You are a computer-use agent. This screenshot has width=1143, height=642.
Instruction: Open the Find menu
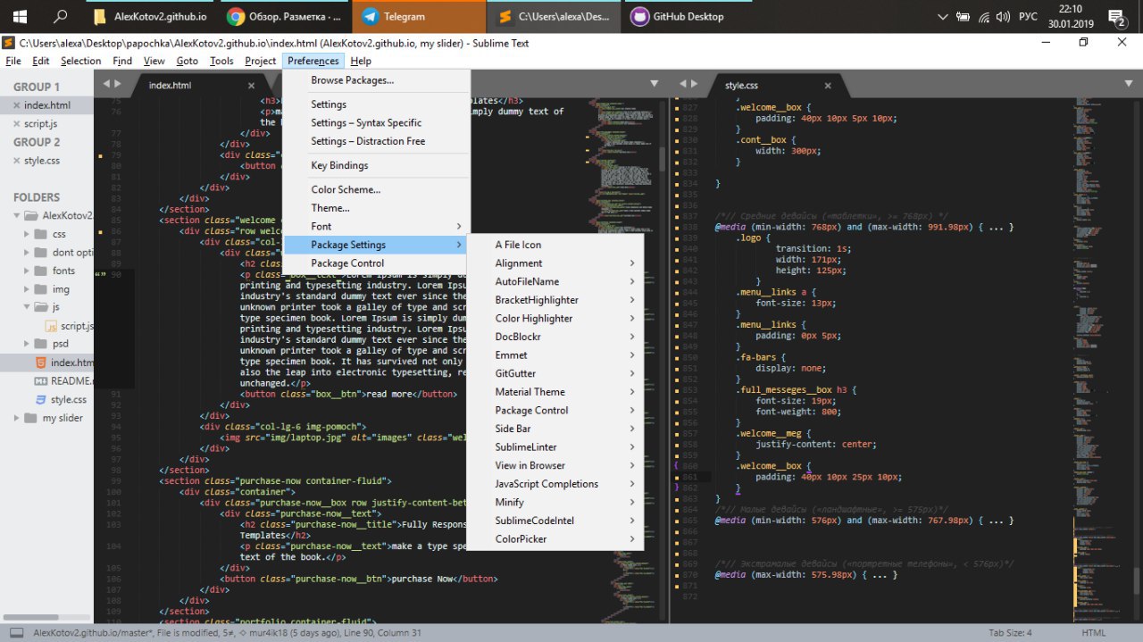122,61
